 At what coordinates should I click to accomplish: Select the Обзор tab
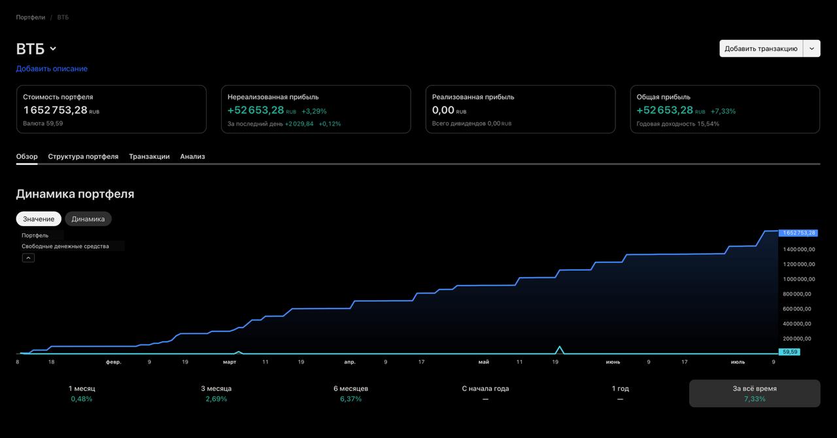click(x=27, y=156)
